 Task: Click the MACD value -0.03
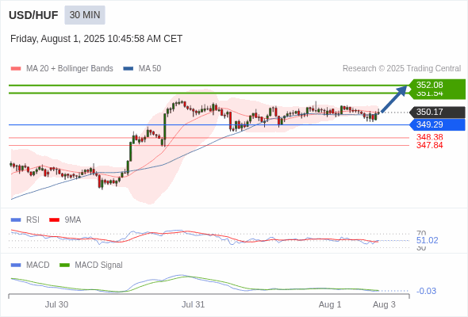point(426,291)
